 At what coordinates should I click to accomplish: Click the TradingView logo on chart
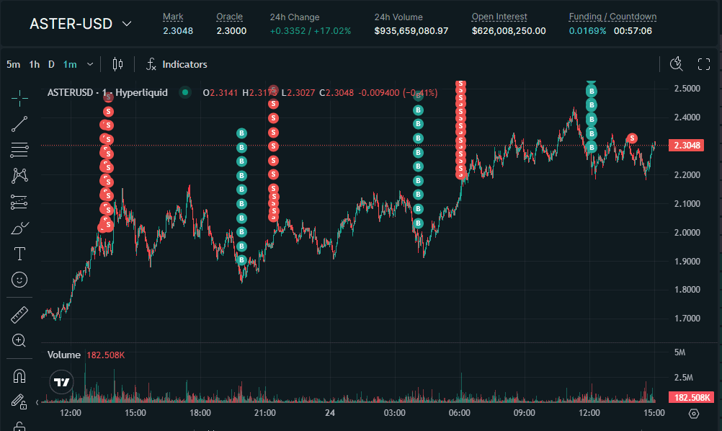tap(62, 382)
